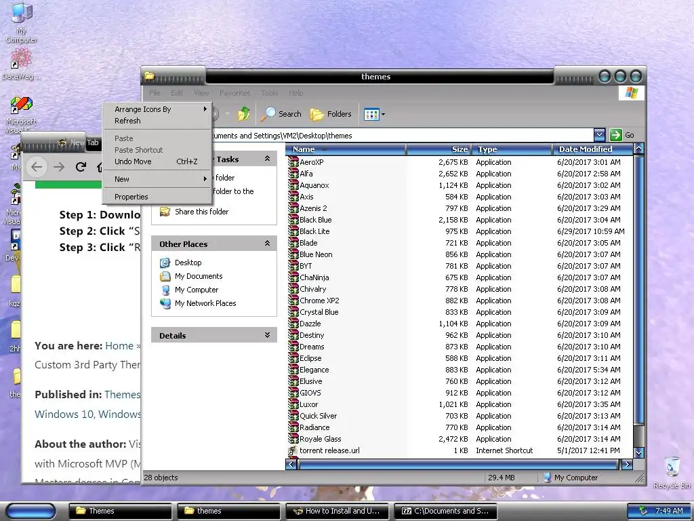
Task: Choose Undo Move in the context menu
Action: point(157,161)
